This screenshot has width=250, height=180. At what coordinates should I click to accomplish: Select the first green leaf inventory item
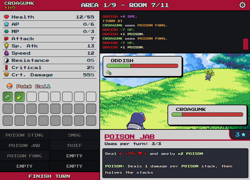pos(8,97)
